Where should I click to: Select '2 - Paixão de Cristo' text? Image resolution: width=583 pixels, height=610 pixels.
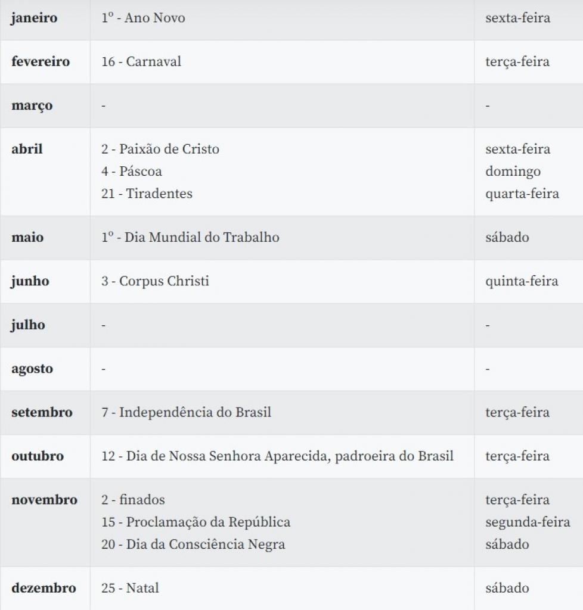click(x=160, y=149)
